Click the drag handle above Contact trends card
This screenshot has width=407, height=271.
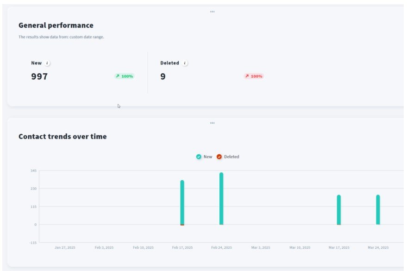click(x=213, y=123)
